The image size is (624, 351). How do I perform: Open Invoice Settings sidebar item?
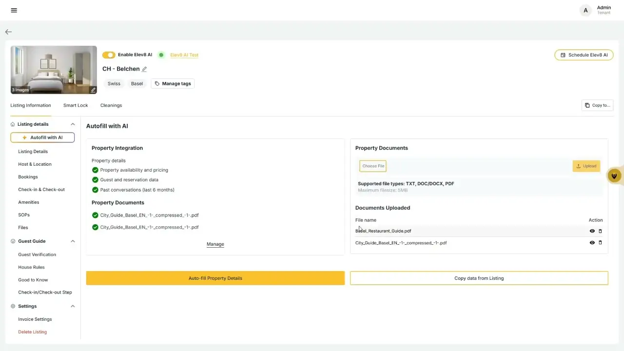click(x=35, y=319)
